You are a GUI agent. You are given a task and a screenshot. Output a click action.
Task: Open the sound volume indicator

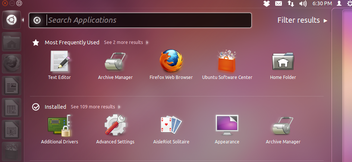coord(303,3)
